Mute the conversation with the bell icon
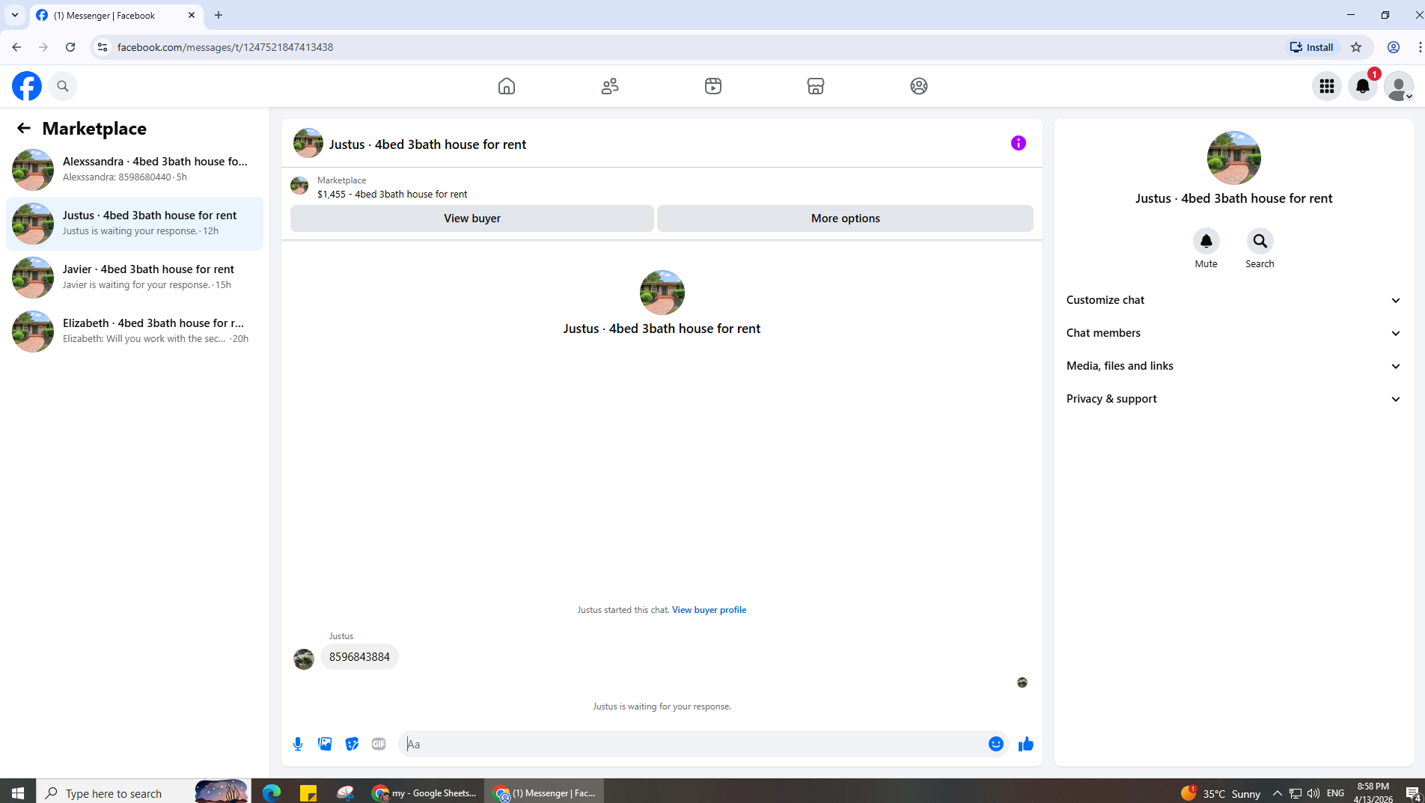This screenshot has width=1425, height=803. pyautogui.click(x=1206, y=241)
